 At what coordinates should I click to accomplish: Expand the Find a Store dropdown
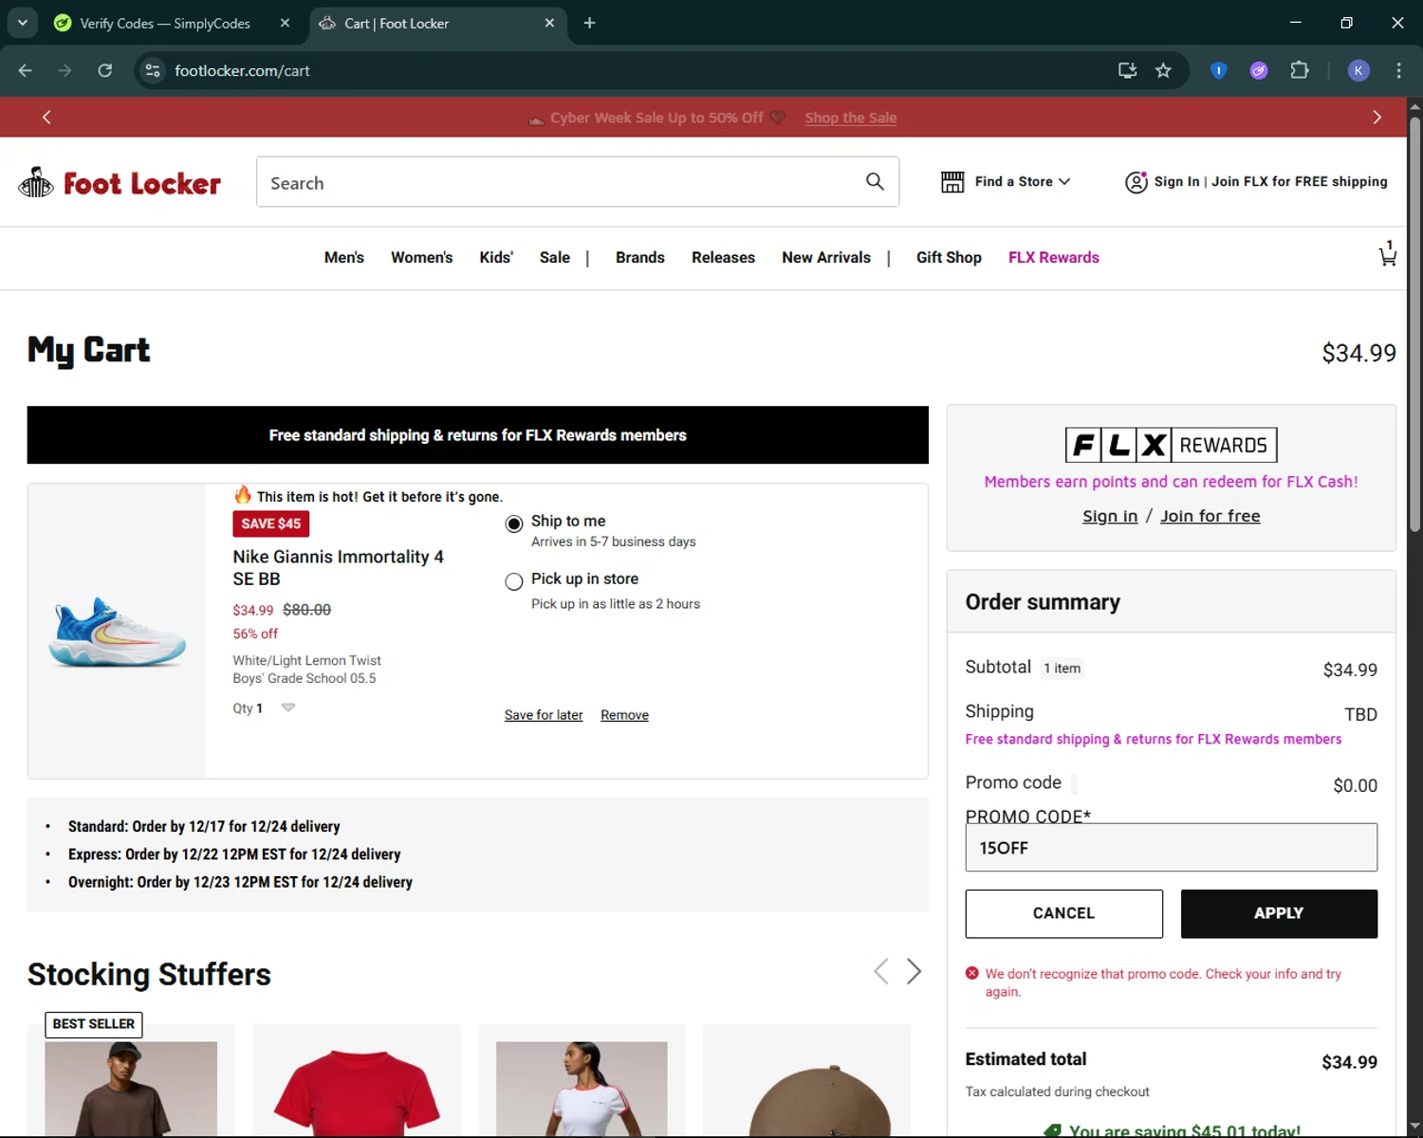(1006, 181)
